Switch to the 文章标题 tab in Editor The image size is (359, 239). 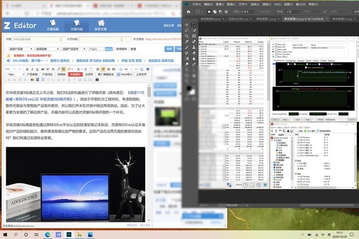click(53, 25)
